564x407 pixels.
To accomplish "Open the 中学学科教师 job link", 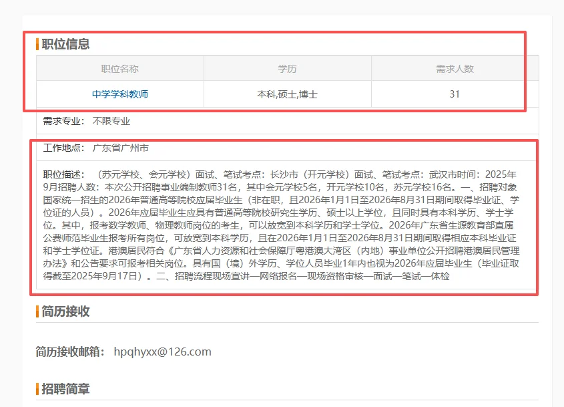I will click(119, 94).
